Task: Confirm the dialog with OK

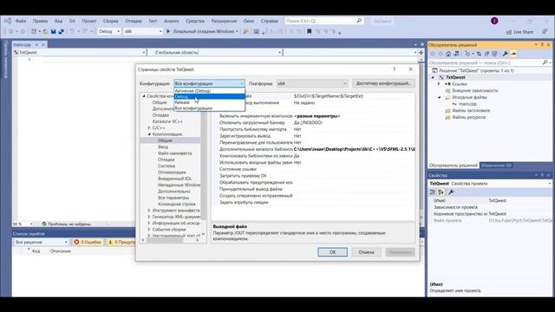Action: click(332, 252)
